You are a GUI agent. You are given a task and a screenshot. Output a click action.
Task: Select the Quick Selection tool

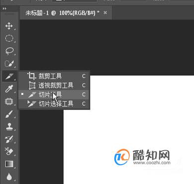9,64
